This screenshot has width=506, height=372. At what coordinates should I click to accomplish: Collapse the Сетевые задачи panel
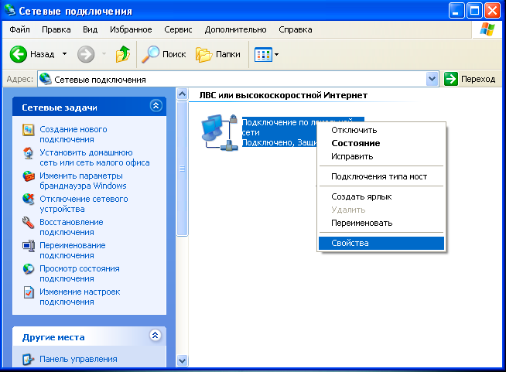(156, 105)
